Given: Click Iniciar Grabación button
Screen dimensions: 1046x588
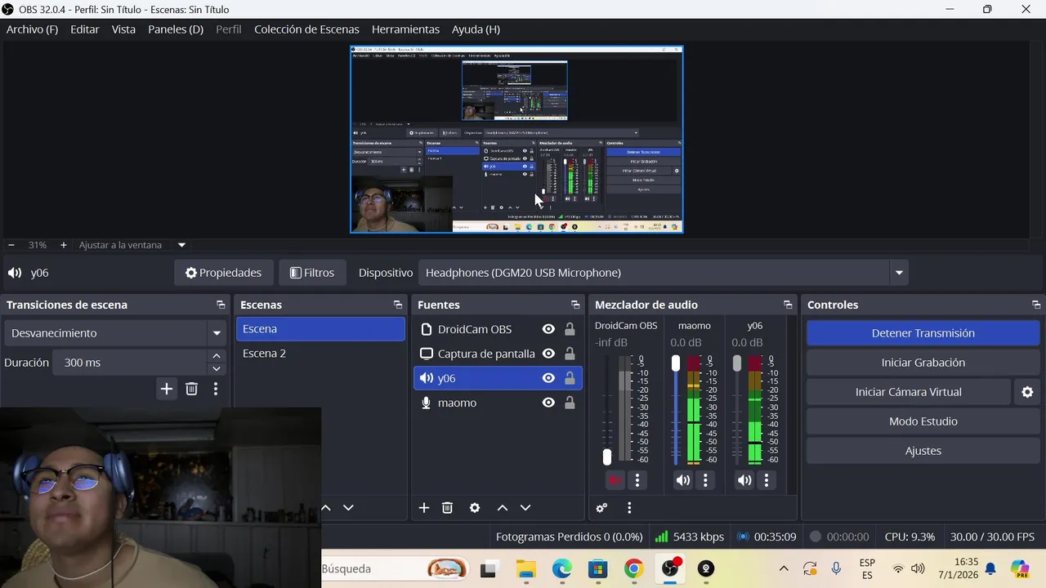Looking at the screenshot, I should coord(923,363).
